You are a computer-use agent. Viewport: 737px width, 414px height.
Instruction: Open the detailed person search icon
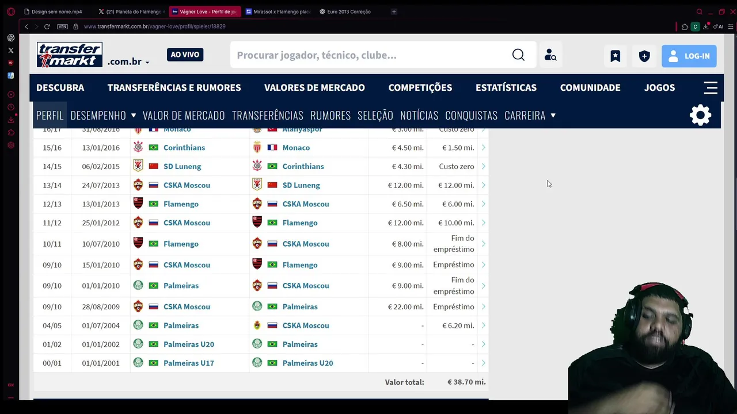click(x=550, y=55)
